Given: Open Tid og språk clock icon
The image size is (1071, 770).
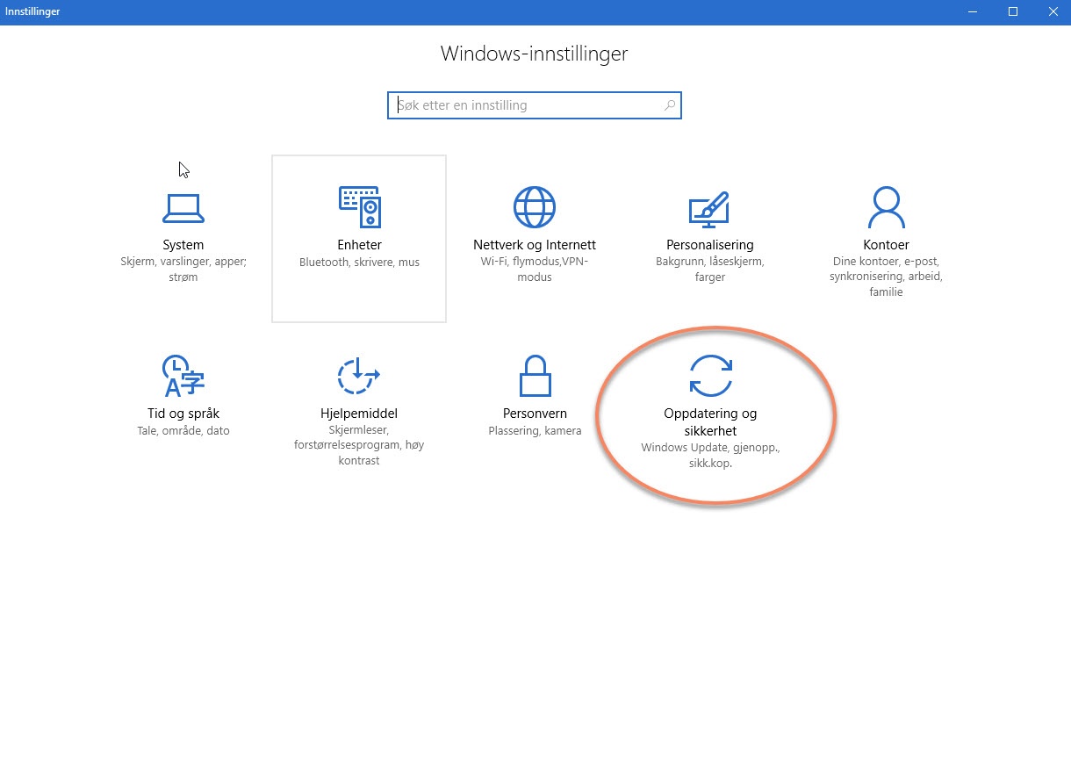Looking at the screenshot, I should tap(183, 376).
